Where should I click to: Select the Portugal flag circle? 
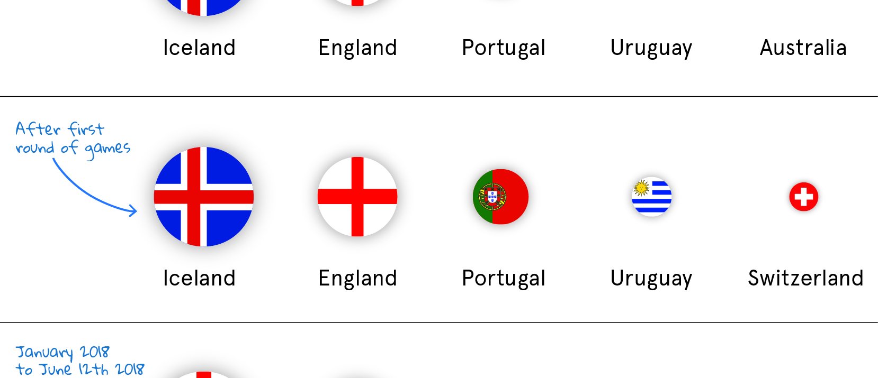[x=500, y=197]
